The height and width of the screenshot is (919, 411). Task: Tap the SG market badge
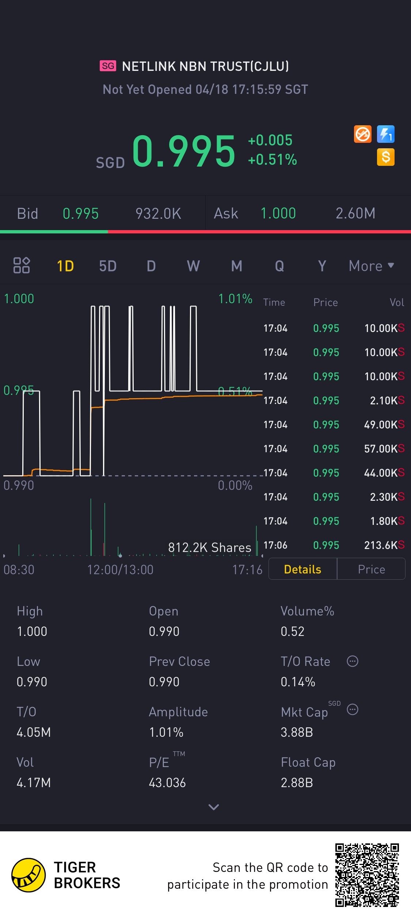108,66
